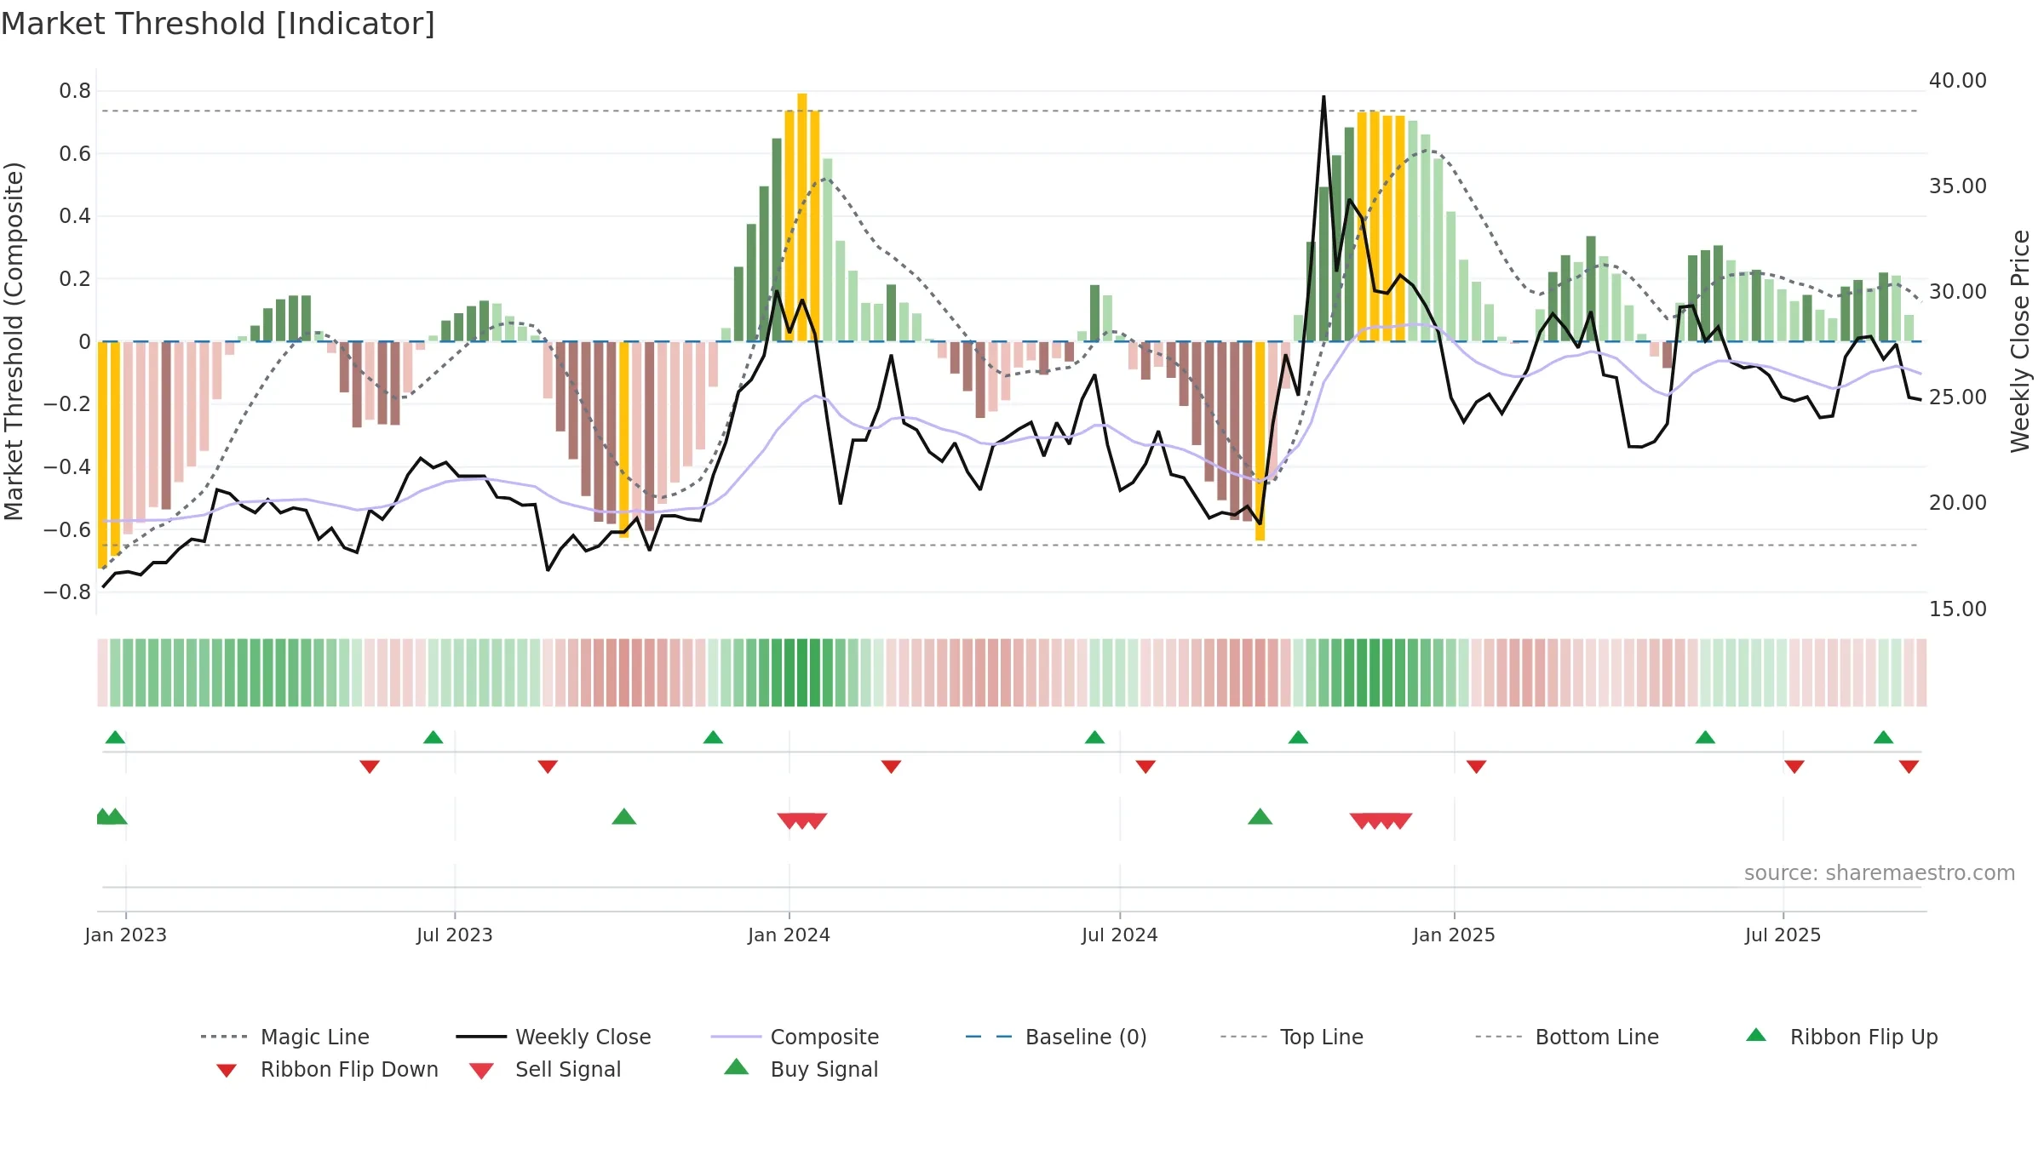
Task: Click the Ribbon Flip Down marker after Jan 2024
Action: (x=891, y=767)
